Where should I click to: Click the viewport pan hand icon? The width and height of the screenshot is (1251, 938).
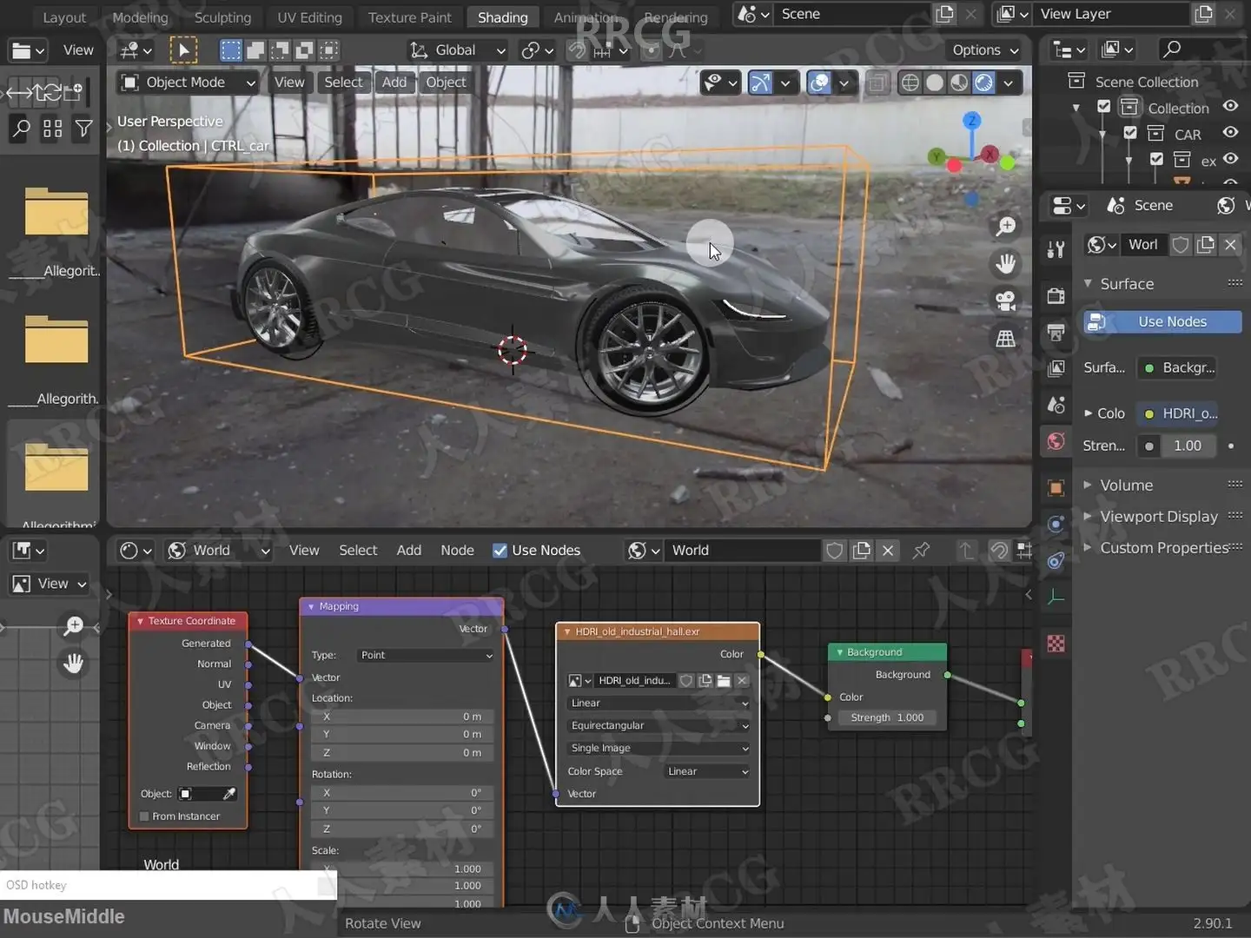coord(1005,263)
